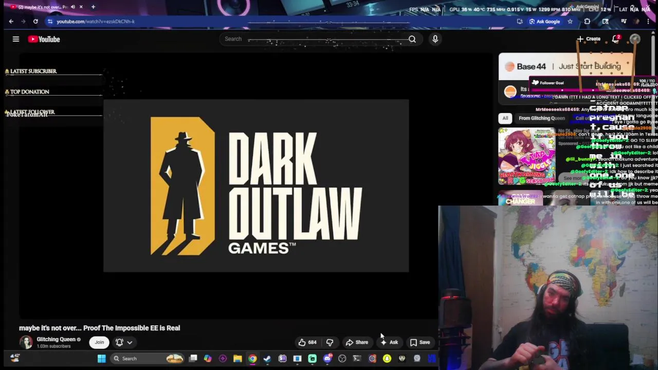The width and height of the screenshot is (658, 370).
Task: Share this video
Action: (x=357, y=342)
